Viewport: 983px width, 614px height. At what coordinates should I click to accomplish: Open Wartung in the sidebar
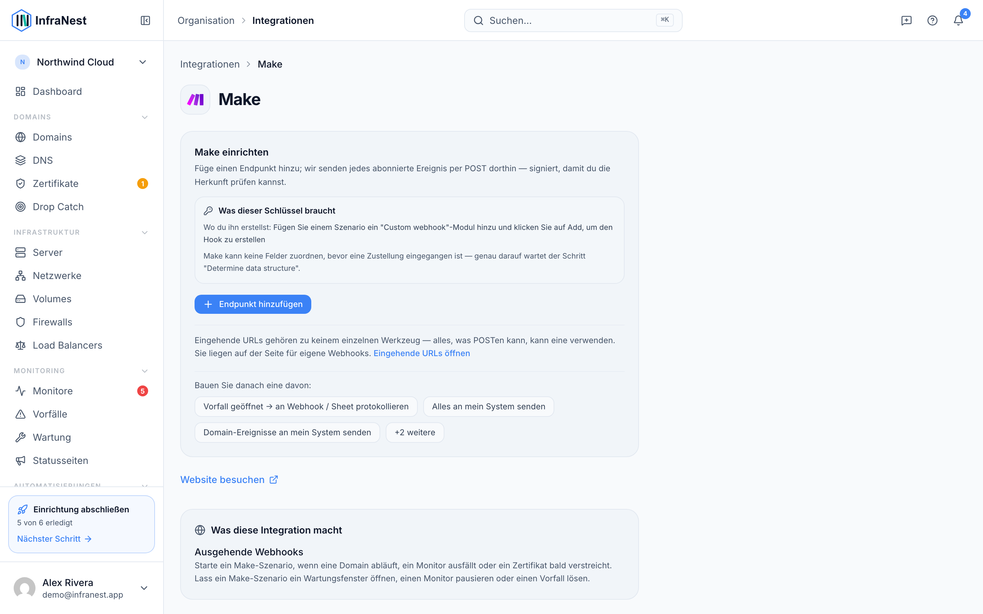[81, 437]
